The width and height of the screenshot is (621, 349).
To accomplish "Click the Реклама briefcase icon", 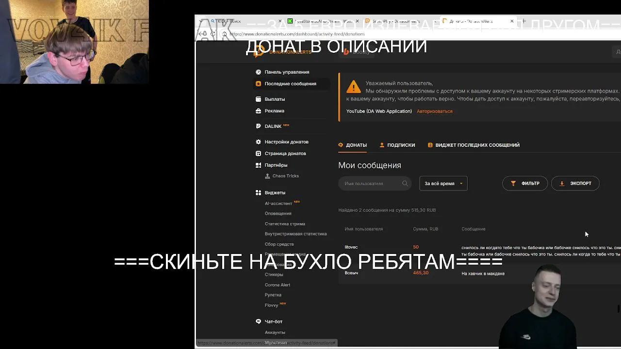I will click(258, 111).
